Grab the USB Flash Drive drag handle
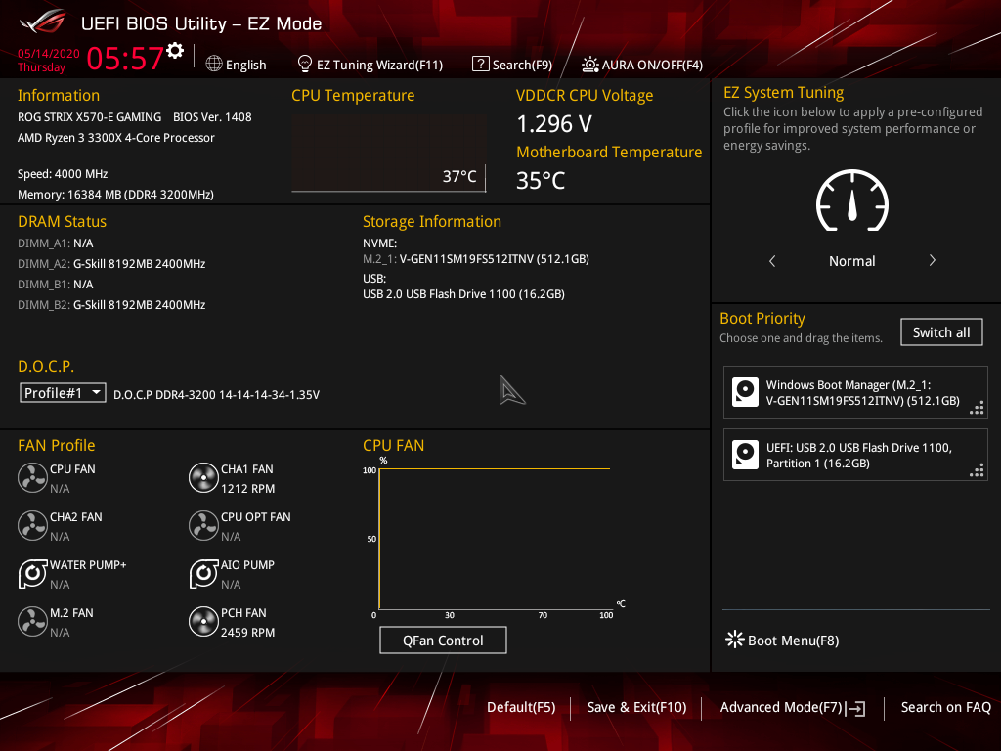This screenshot has height=751, width=1001. coord(977,470)
